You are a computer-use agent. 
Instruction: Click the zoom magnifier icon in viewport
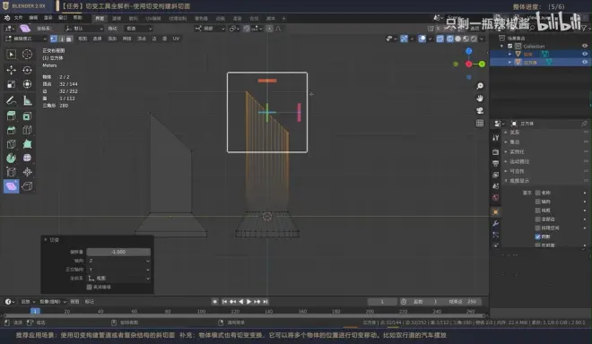(480, 86)
